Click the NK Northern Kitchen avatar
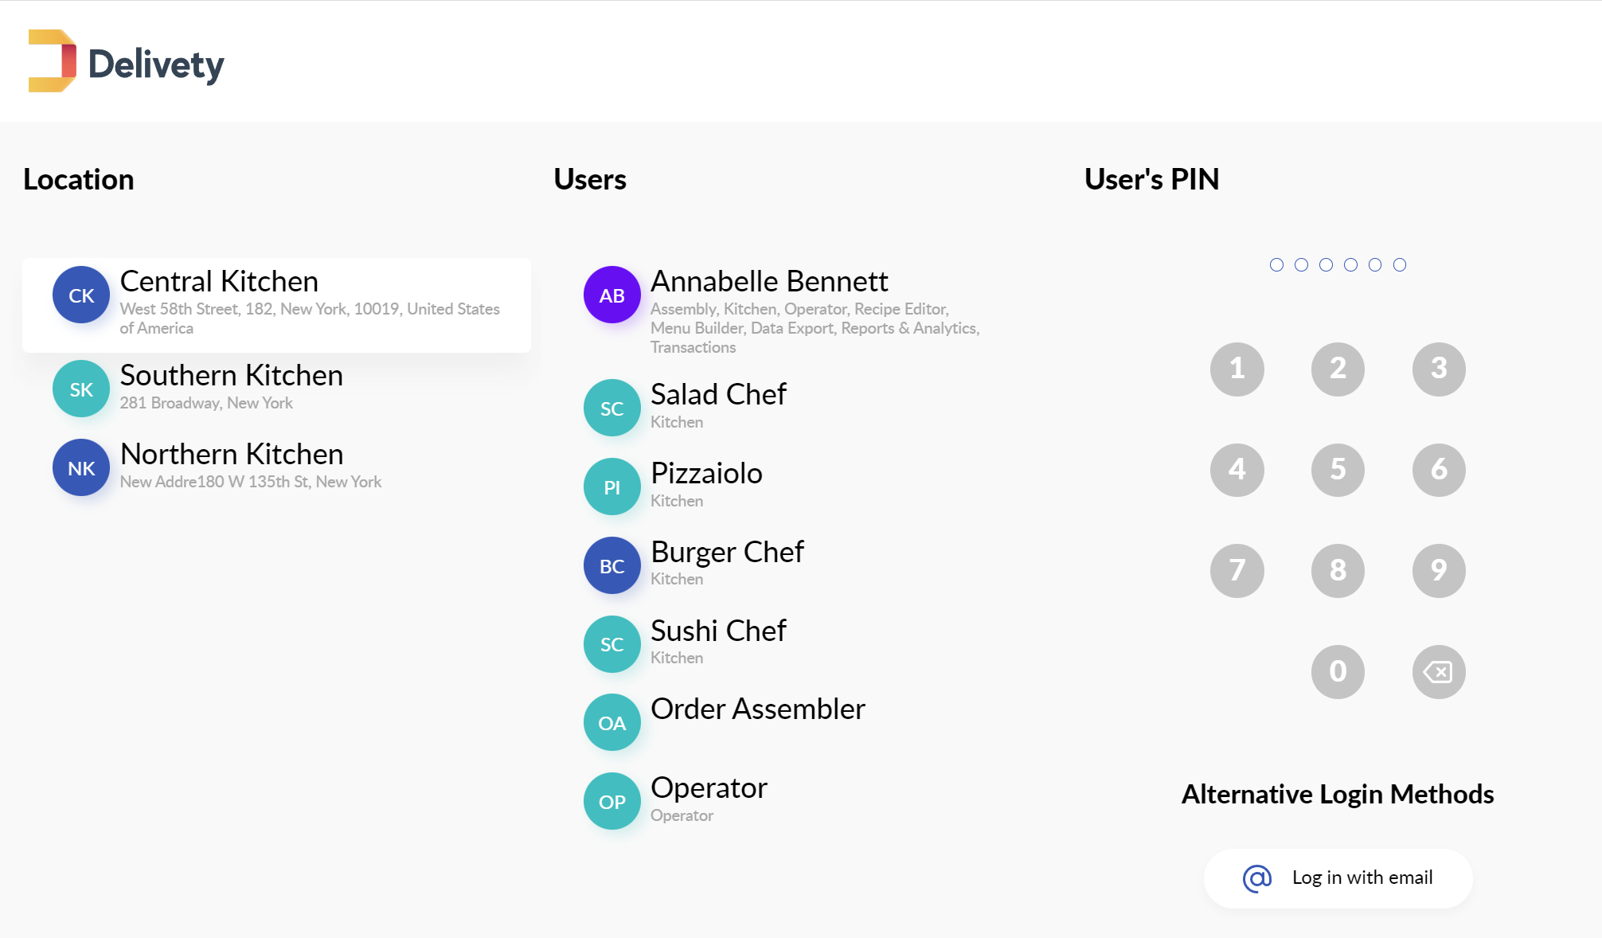The height and width of the screenshot is (938, 1602). [81, 467]
